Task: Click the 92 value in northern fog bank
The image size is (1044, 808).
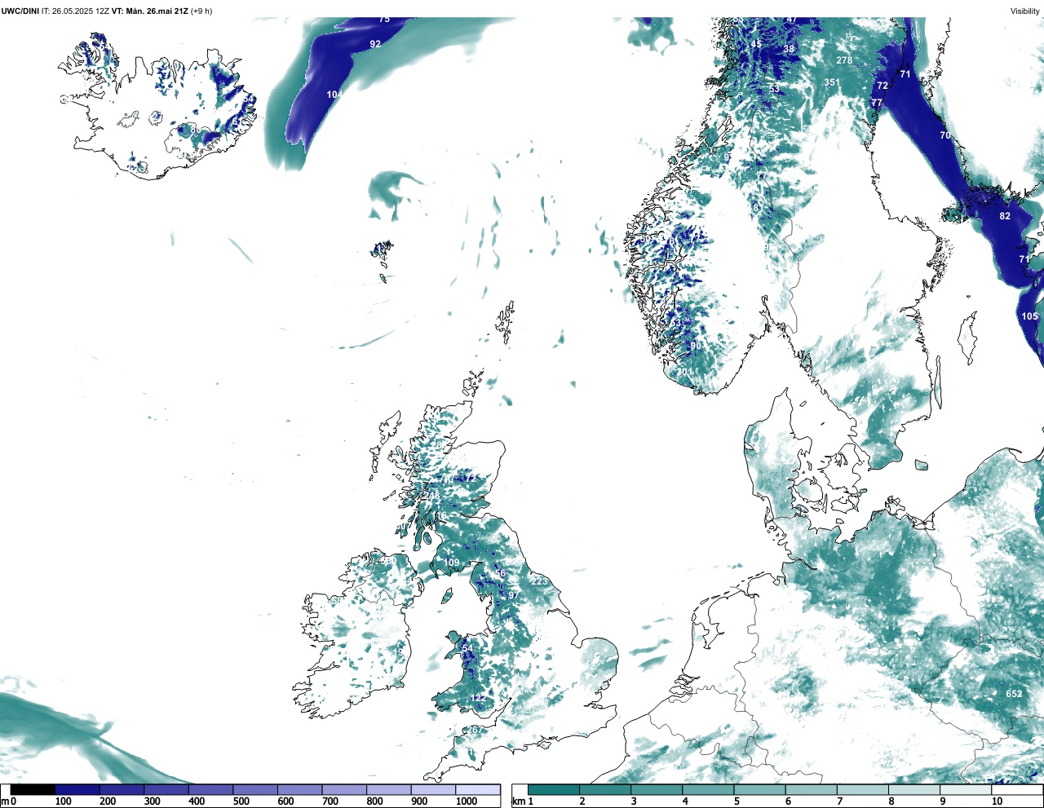Action: point(375,44)
